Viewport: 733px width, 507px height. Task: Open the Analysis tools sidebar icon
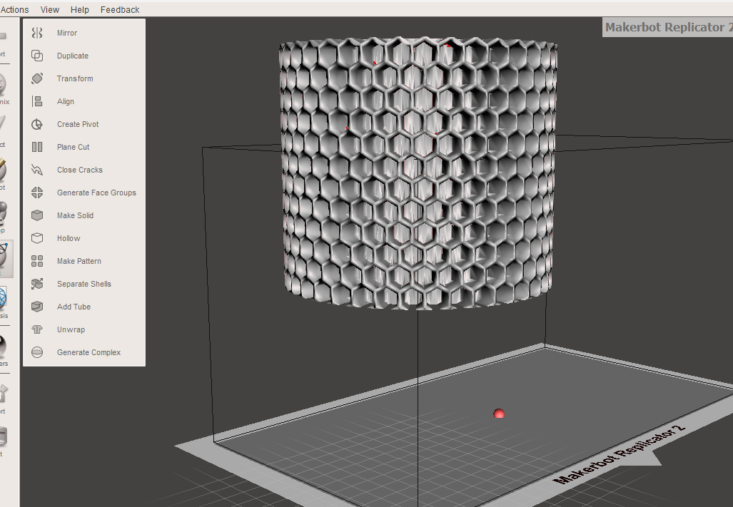[3, 302]
